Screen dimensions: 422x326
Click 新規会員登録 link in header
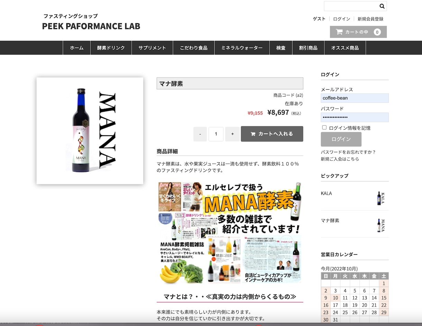370,19
